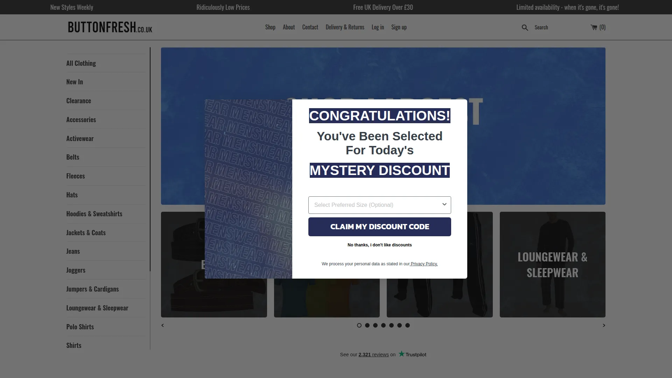The height and width of the screenshot is (378, 672).
Task: Open Delivery & Returns page
Action: click(x=345, y=27)
